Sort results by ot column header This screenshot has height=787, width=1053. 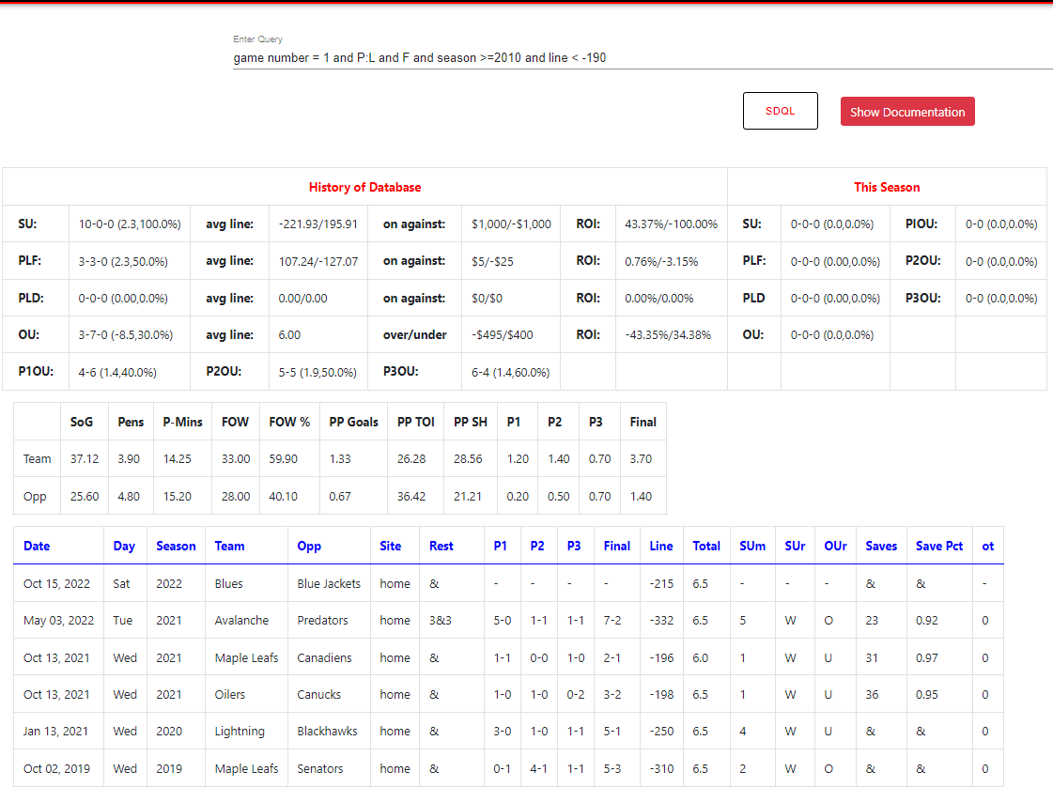pyautogui.click(x=988, y=546)
